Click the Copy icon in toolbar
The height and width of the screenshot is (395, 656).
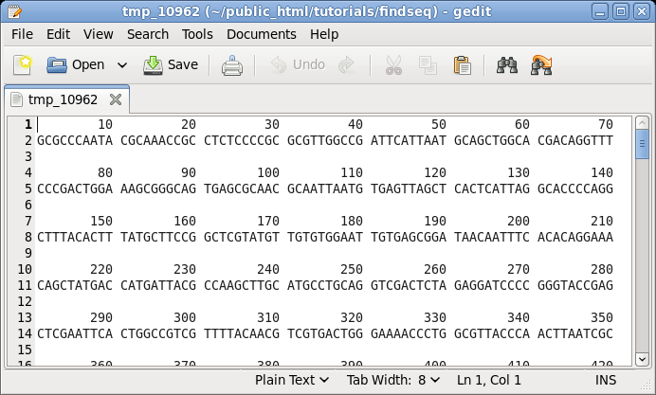(428, 65)
